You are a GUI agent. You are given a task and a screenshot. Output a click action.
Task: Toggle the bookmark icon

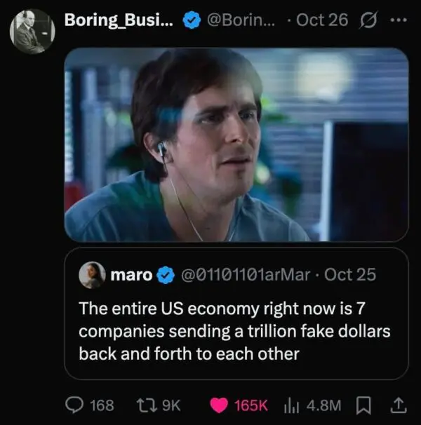(364, 404)
